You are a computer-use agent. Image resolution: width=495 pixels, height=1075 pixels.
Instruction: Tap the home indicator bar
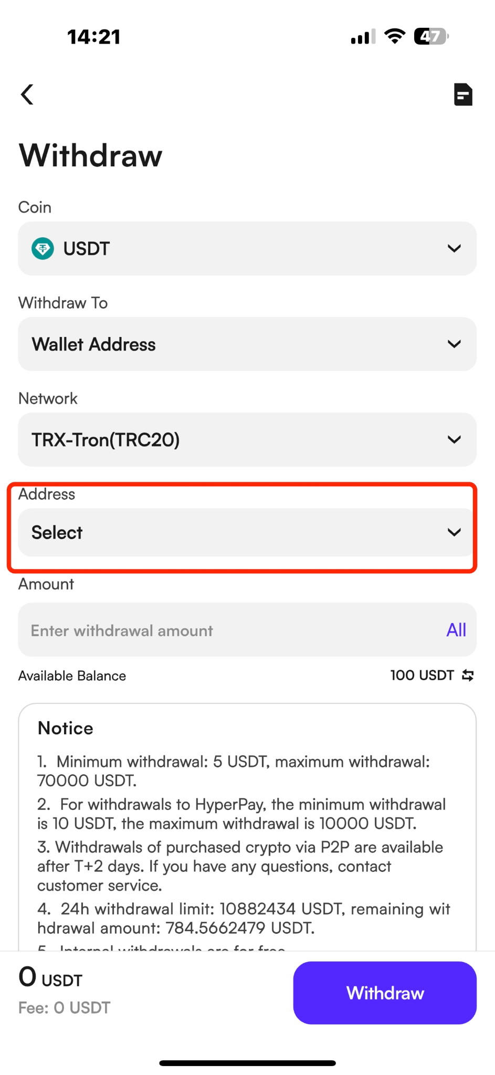247,1063
